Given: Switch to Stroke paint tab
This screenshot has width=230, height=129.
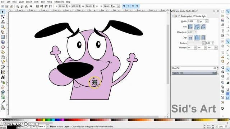Looking at the screenshot, I should [185, 16].
